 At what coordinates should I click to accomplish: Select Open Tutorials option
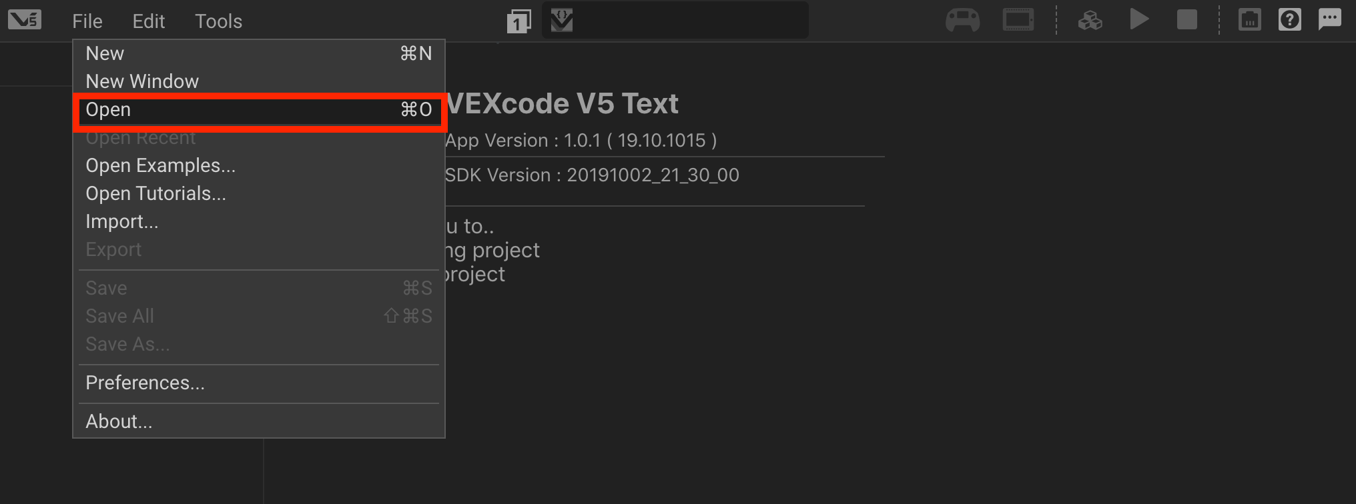click(x=155, y=193)
